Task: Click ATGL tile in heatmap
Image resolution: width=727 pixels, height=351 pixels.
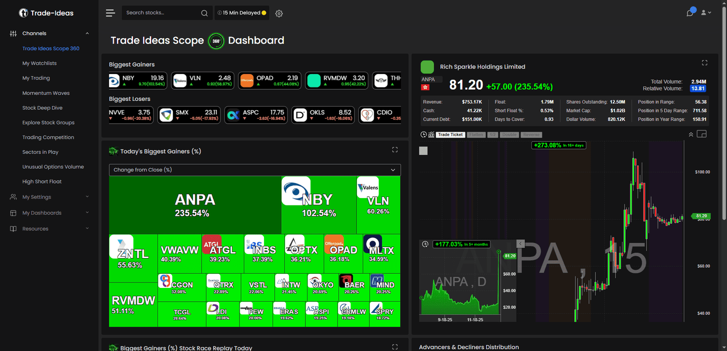Action: point(223,253)
